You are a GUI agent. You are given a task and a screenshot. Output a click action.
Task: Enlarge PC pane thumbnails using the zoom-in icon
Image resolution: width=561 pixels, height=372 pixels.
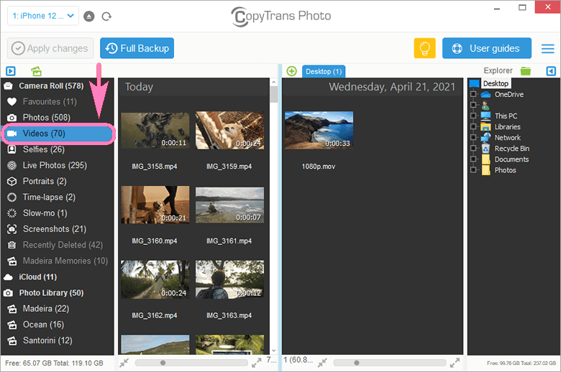[x=455, y=363]
